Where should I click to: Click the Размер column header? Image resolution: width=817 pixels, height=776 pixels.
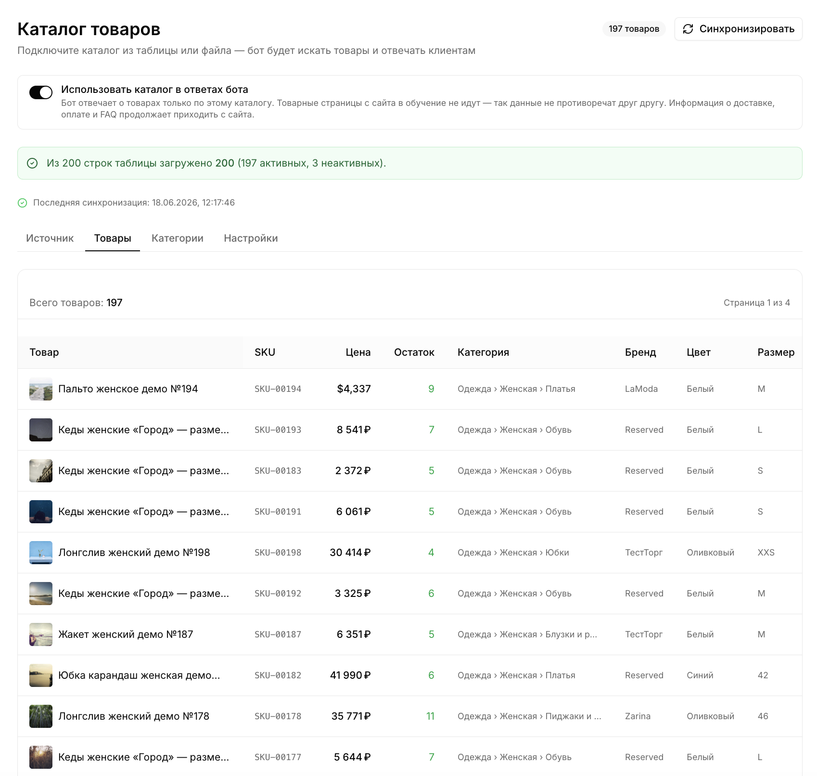[x=776, y=352]
